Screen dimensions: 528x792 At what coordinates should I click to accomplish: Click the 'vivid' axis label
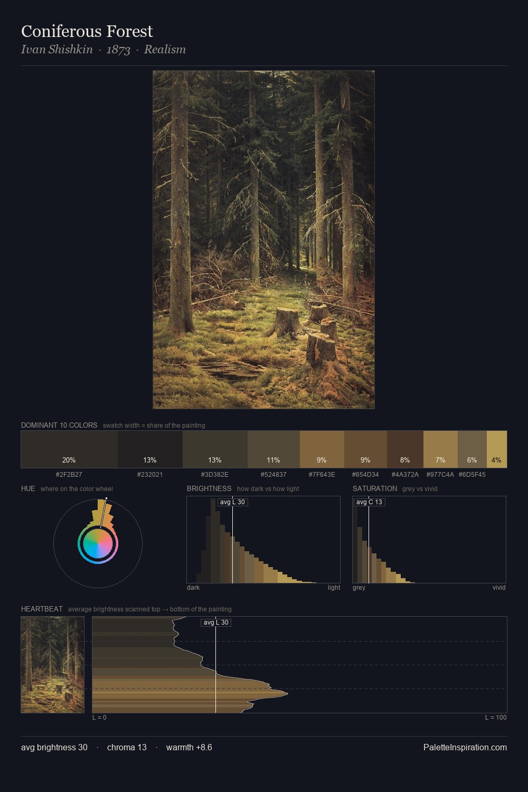click(499, 588)
